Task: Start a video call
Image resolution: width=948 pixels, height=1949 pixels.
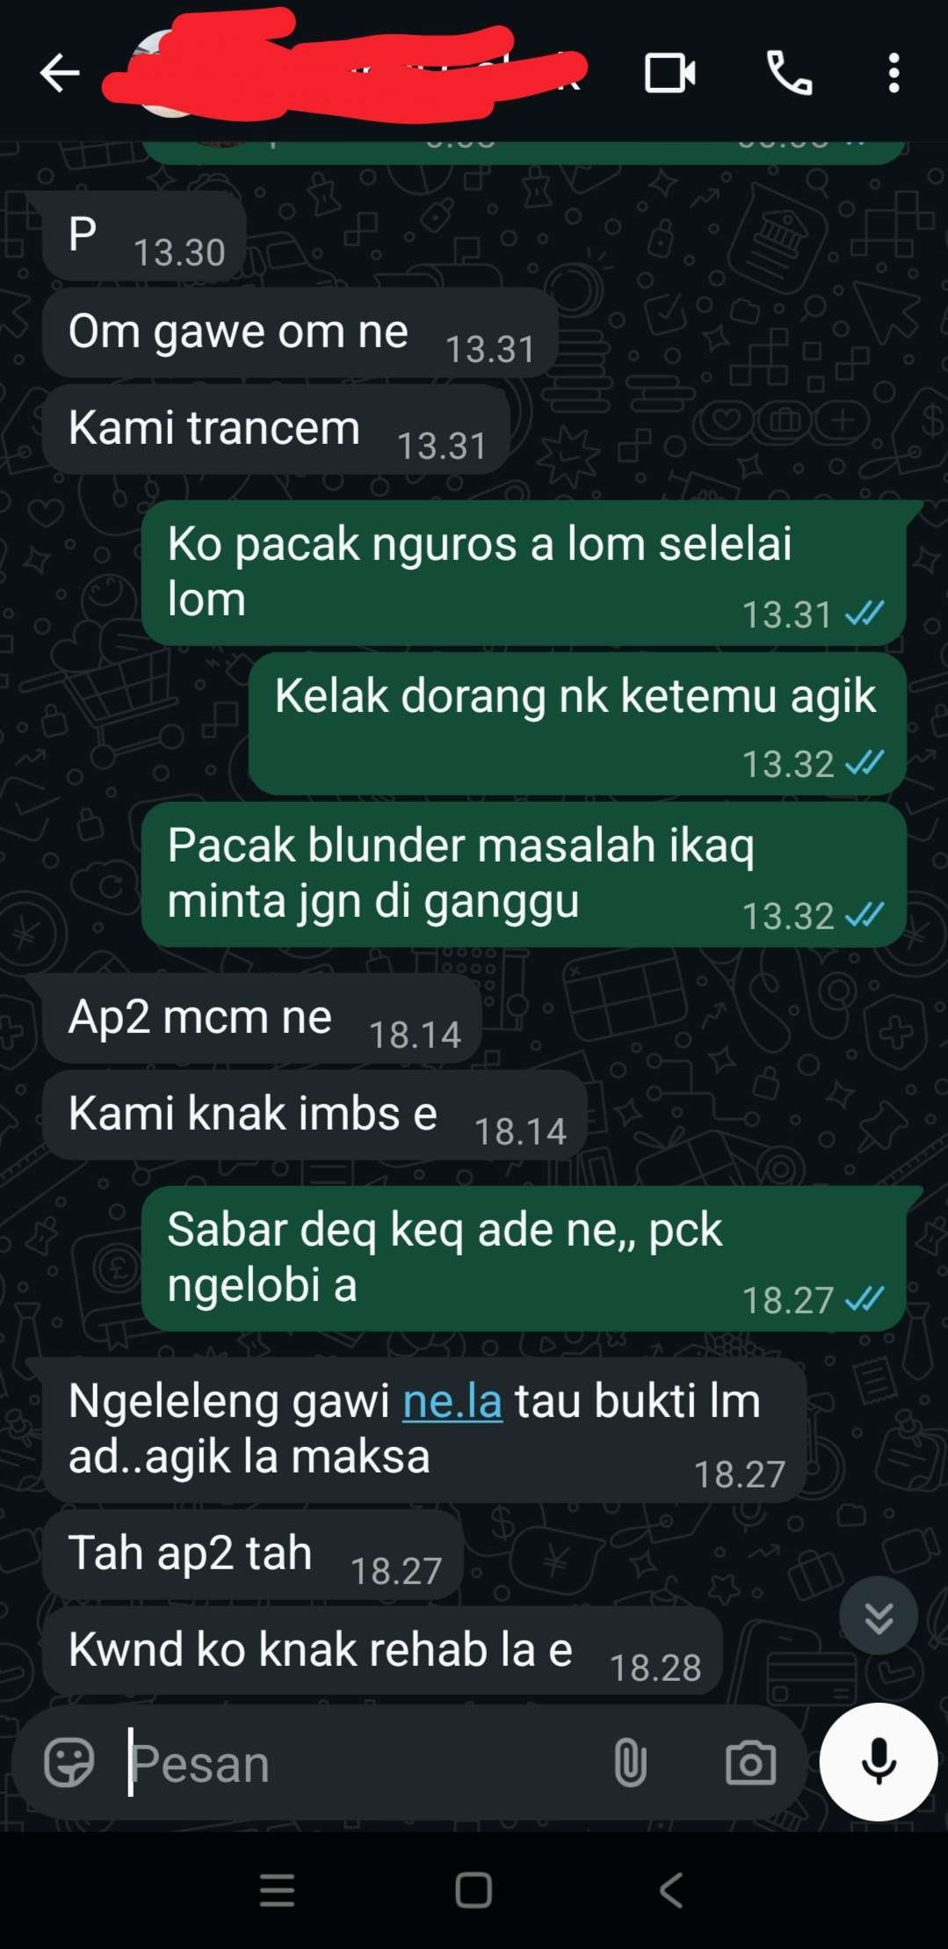Action: point(670,73)
